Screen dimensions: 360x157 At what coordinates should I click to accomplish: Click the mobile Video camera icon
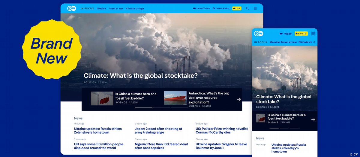[x=281, y=34]
